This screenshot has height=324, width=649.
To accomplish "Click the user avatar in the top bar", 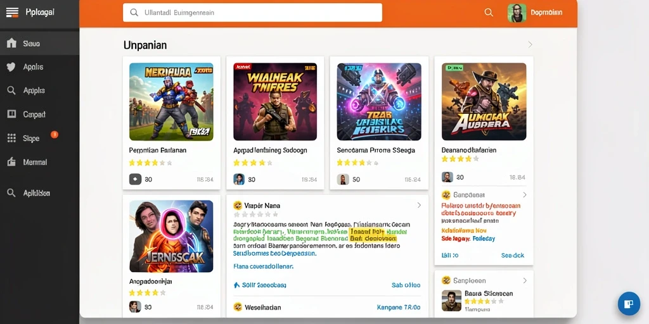I will point(517,13).
